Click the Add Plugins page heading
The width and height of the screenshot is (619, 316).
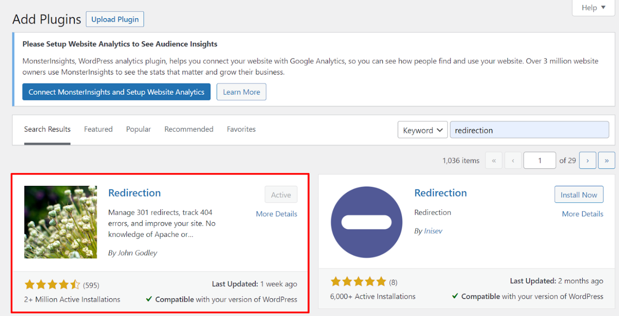[47, 19]
